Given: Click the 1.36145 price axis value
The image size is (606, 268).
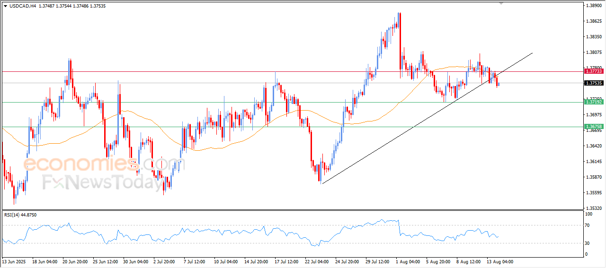Looking at the screenshot, I should [x=594, y=162].
